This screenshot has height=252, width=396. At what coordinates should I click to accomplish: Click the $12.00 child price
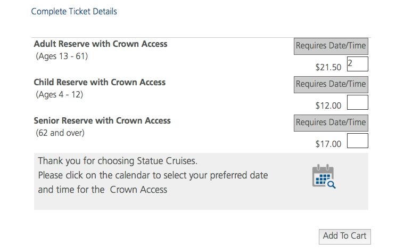click(x=328, y=105)
